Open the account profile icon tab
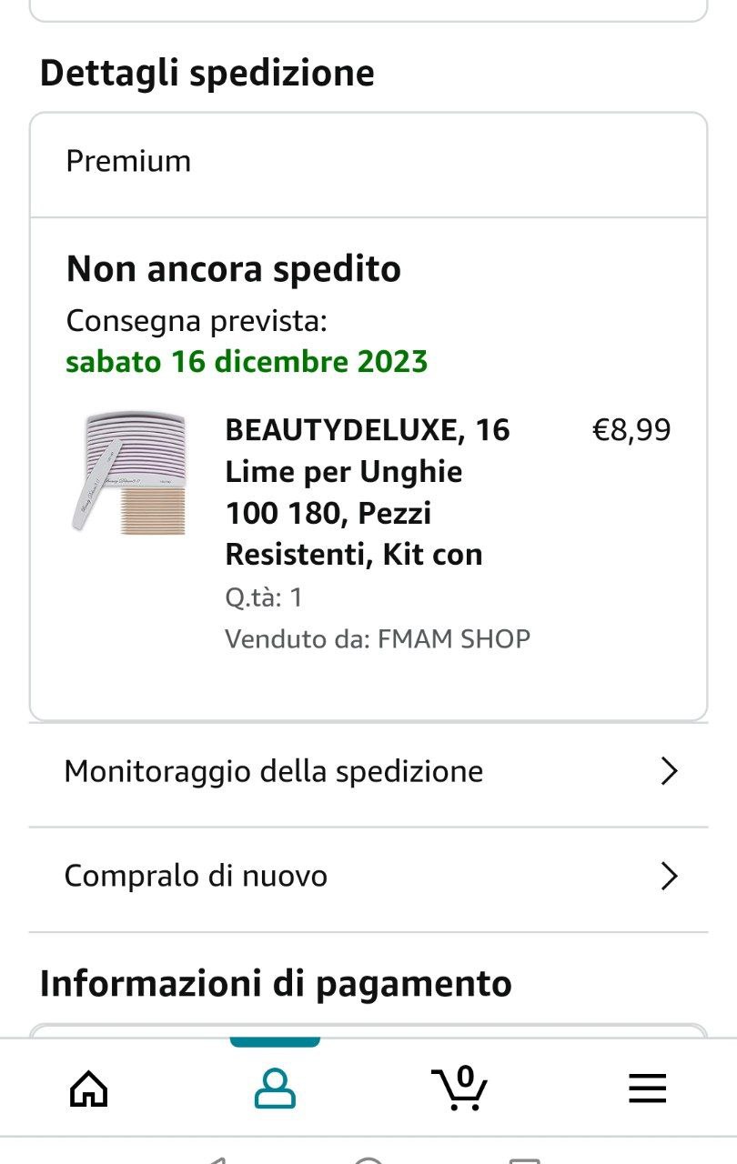737x1164 pixels. pos(275,1088)
